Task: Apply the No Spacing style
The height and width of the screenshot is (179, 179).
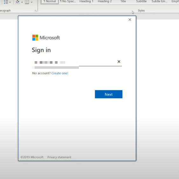Action: coord(68,2)
